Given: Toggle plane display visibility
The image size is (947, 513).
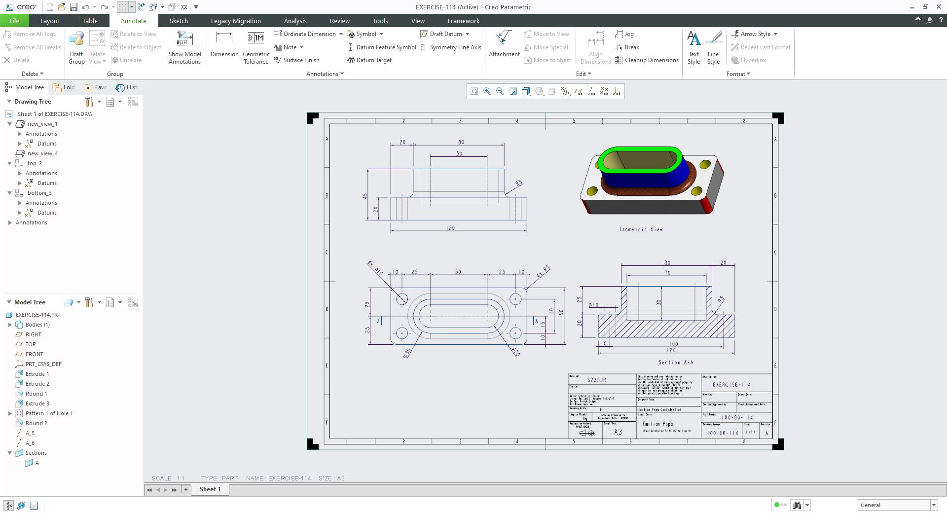Looking at the screenshot, I should point(578,91).
